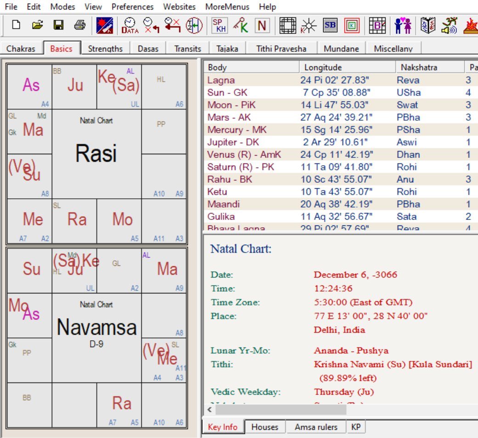Select the Venus (R) - AmK row
The width and height of the screenshot is (478, 438).
[341, 155]
